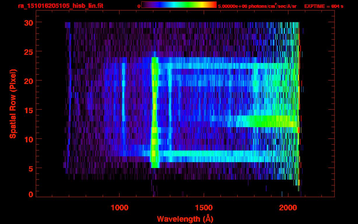Click the Wavelength (Å) axis title
Viewport: 358px width, 224px height.
185,219
